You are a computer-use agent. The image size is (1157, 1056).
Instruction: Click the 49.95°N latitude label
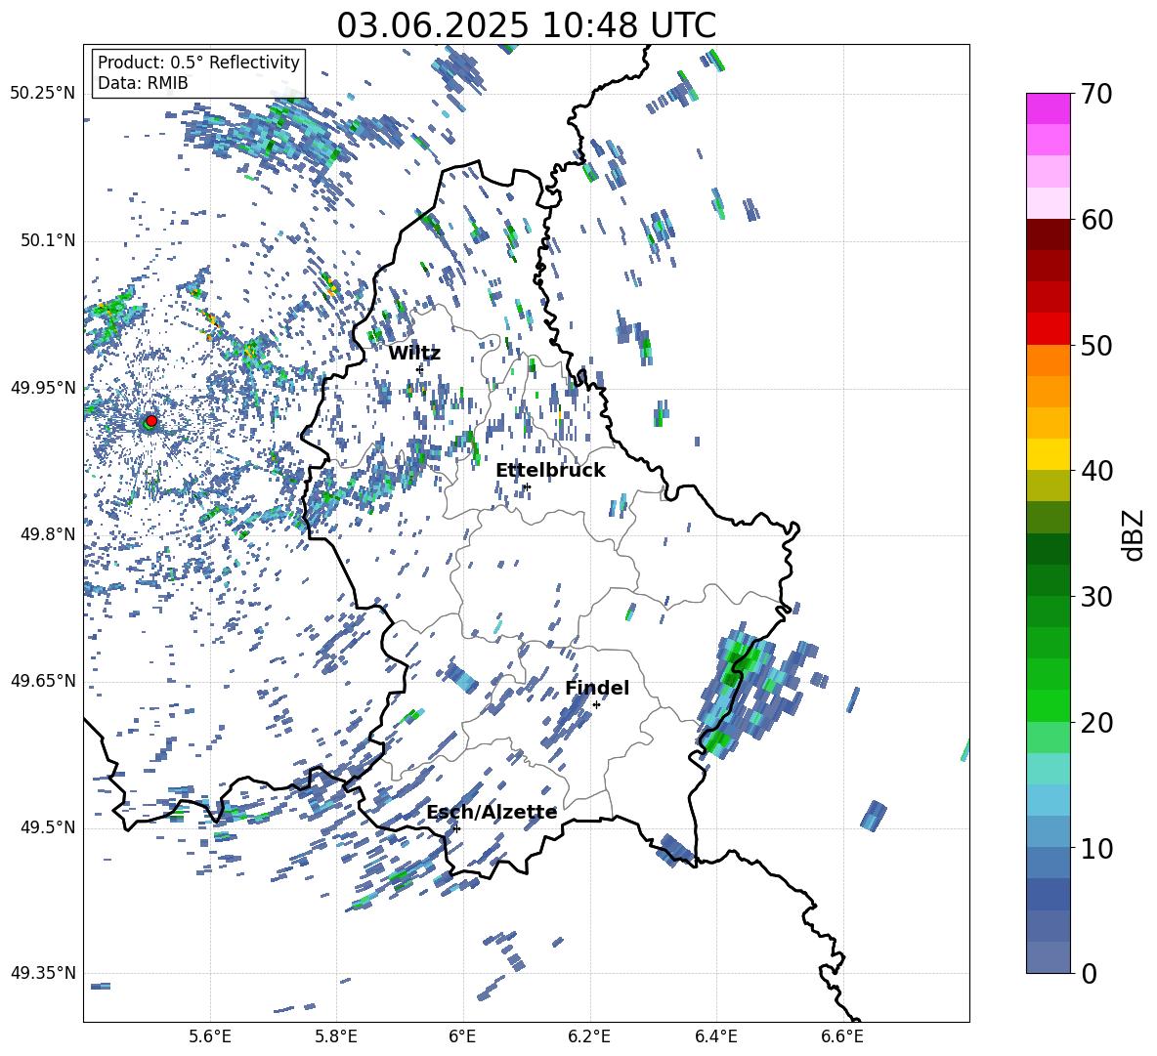click(43, 387)
